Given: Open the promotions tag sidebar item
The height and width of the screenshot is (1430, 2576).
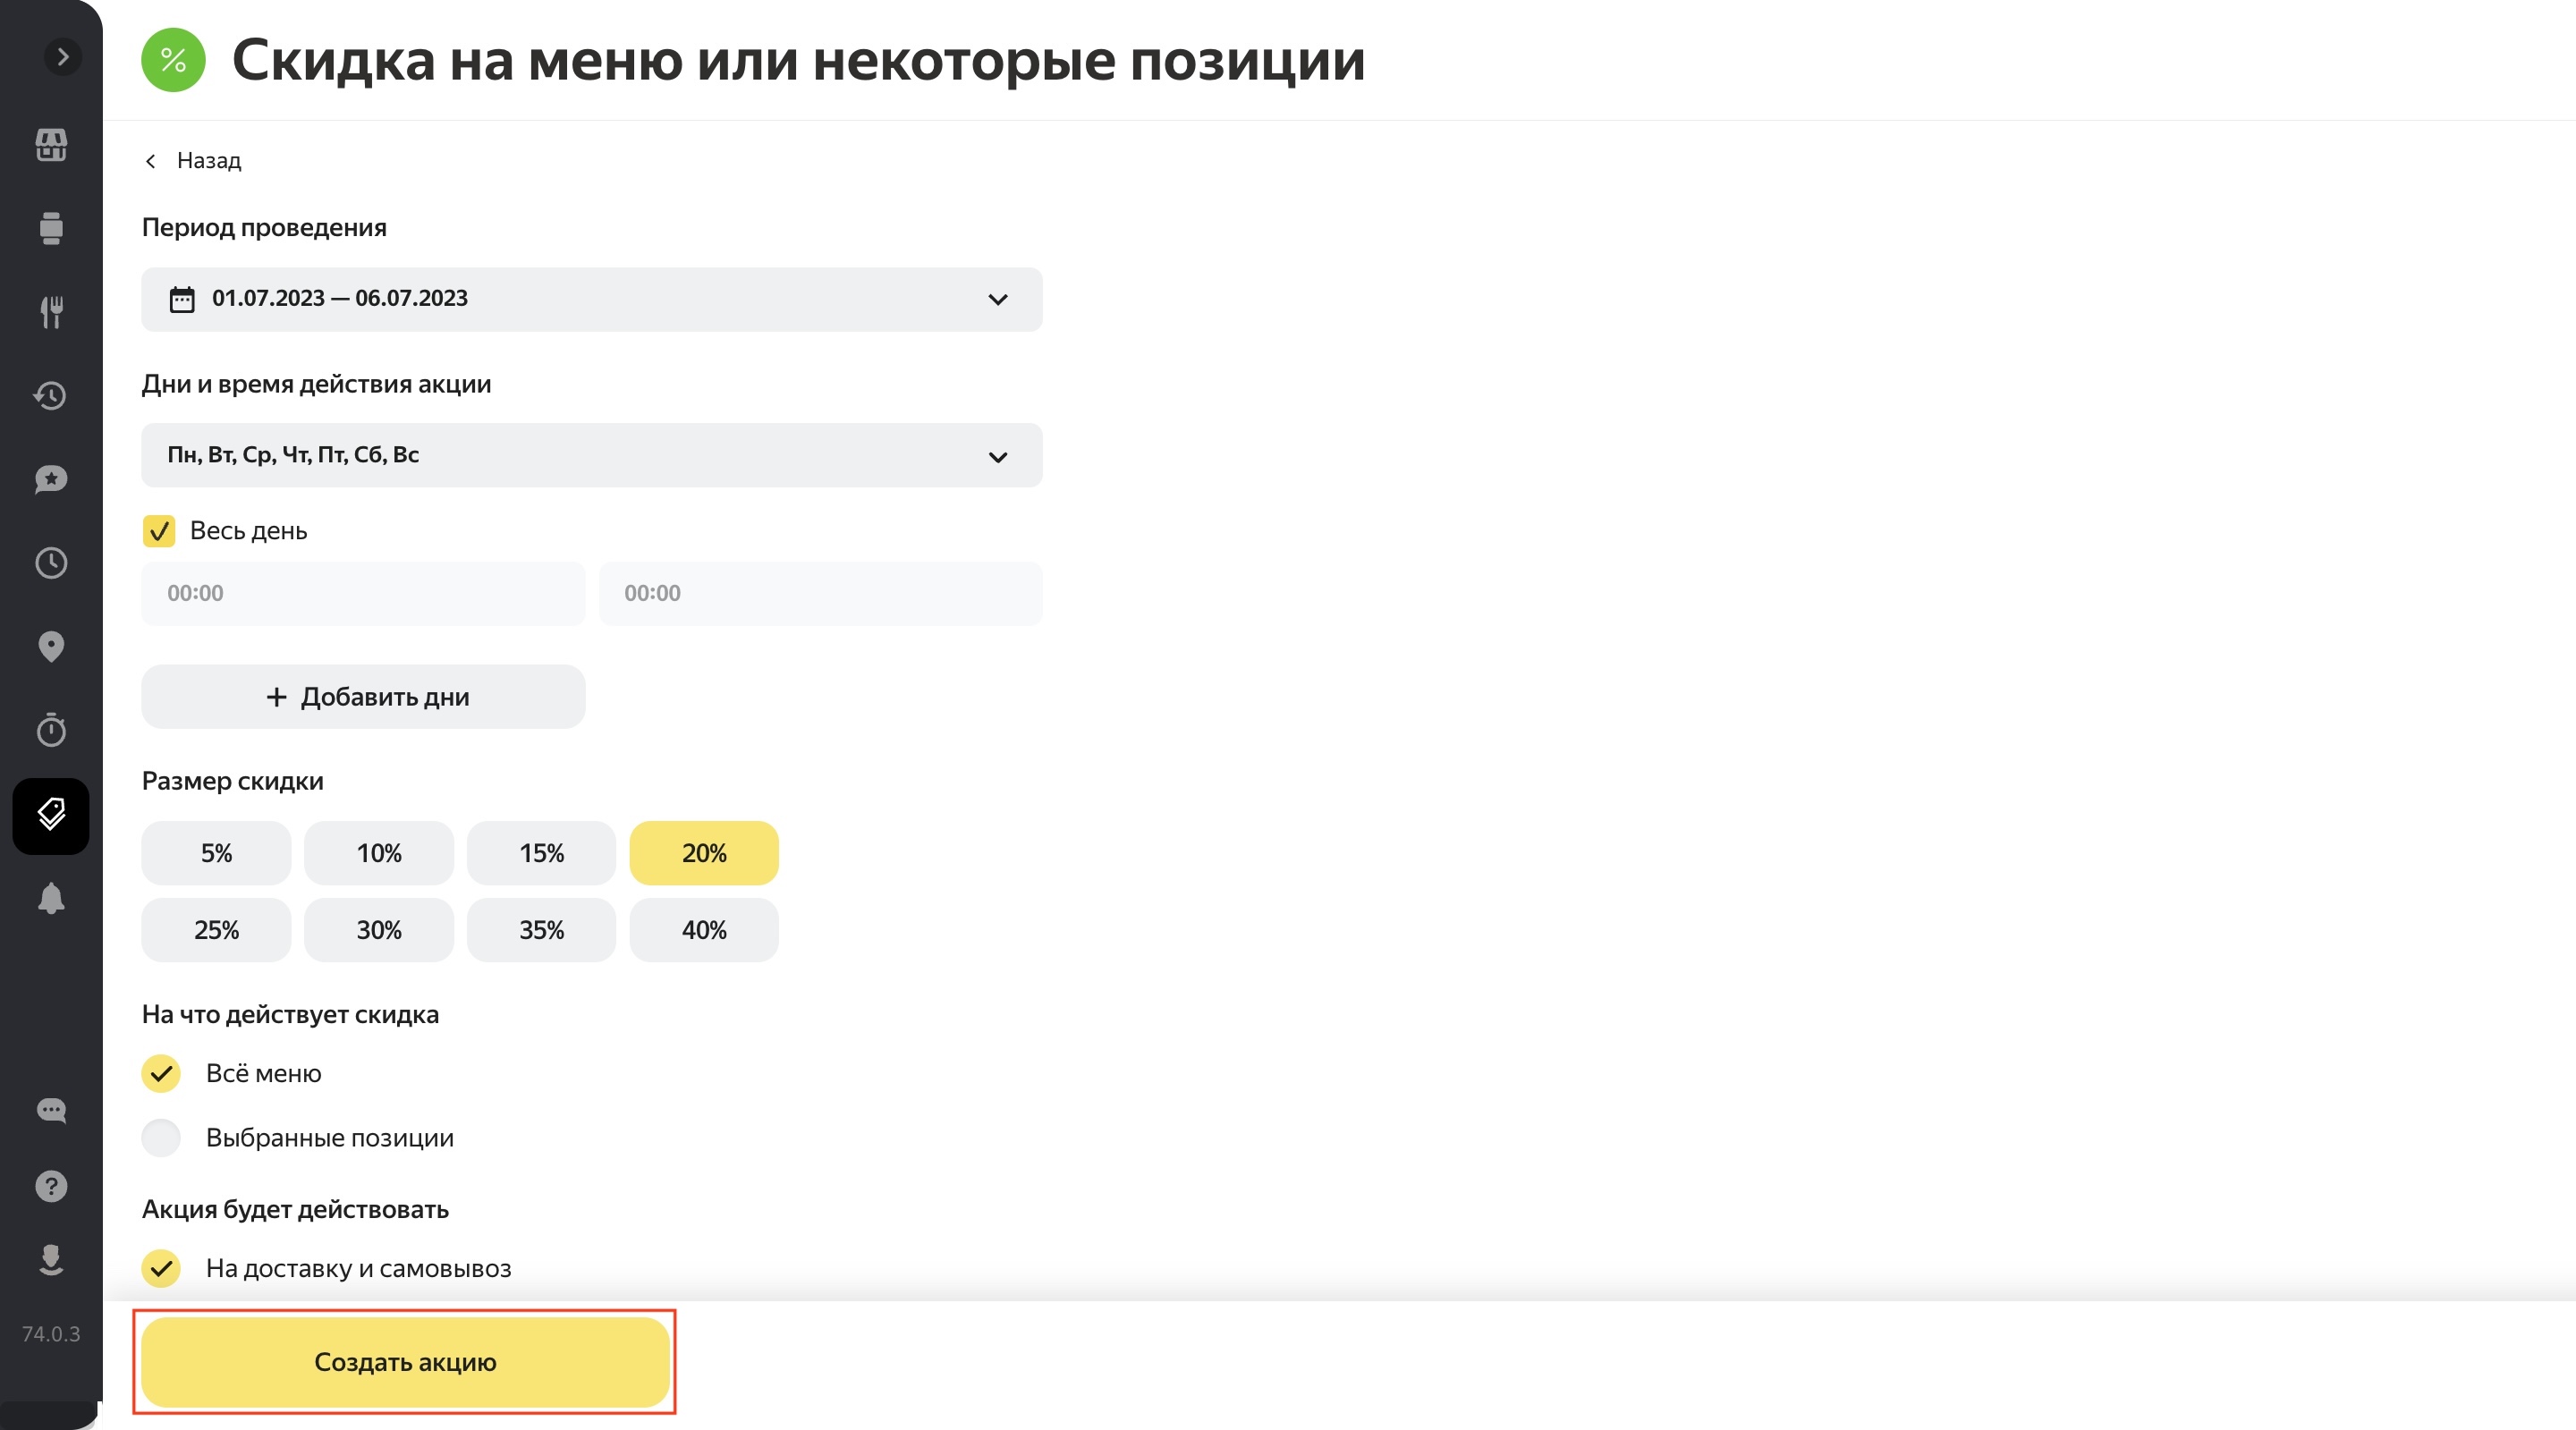Looking at the screenshot, I should pyautogui.click(x=51, y=816).
